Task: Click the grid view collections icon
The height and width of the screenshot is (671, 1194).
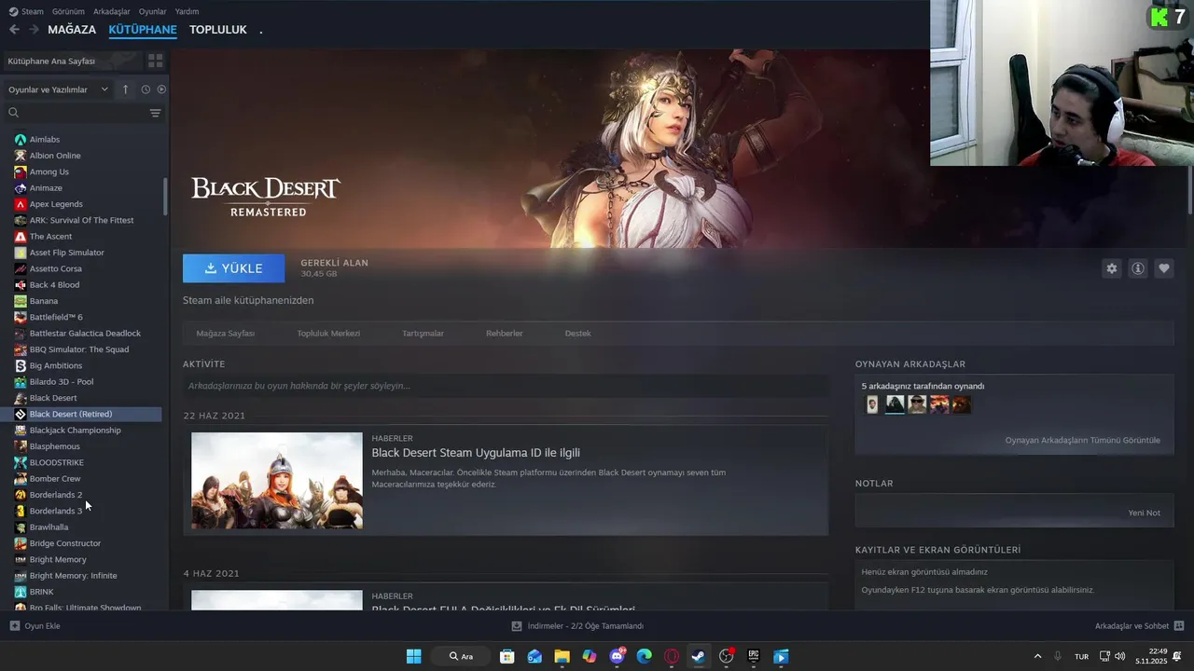Action: tap(156, 61)
